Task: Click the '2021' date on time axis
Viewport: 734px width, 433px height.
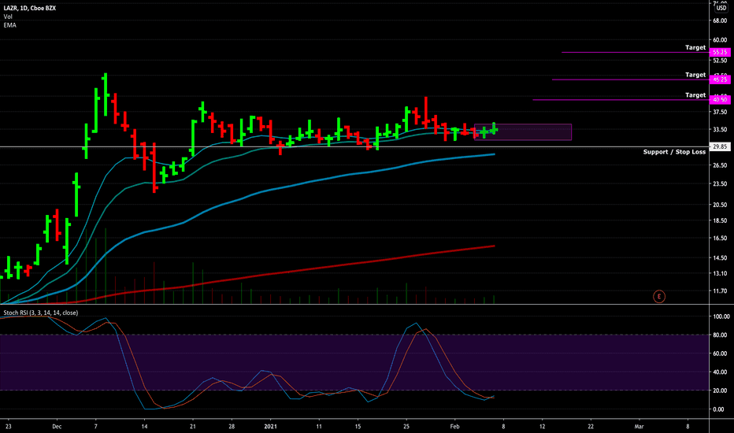Action: pyautogui.click(x=271, y=427)
